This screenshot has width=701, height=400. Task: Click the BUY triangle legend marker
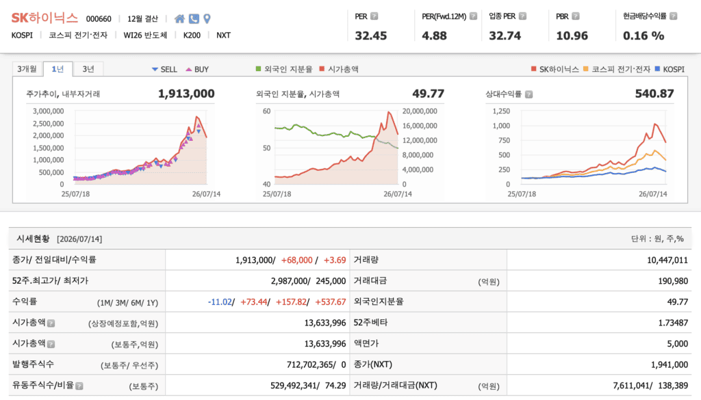(189, 69)
